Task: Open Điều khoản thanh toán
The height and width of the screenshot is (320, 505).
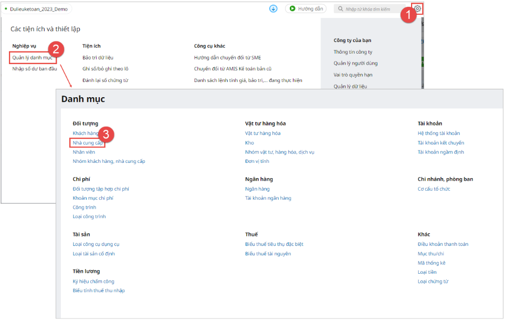Action: (x=443, y=244)
